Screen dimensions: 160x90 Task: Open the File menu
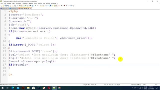1,3
